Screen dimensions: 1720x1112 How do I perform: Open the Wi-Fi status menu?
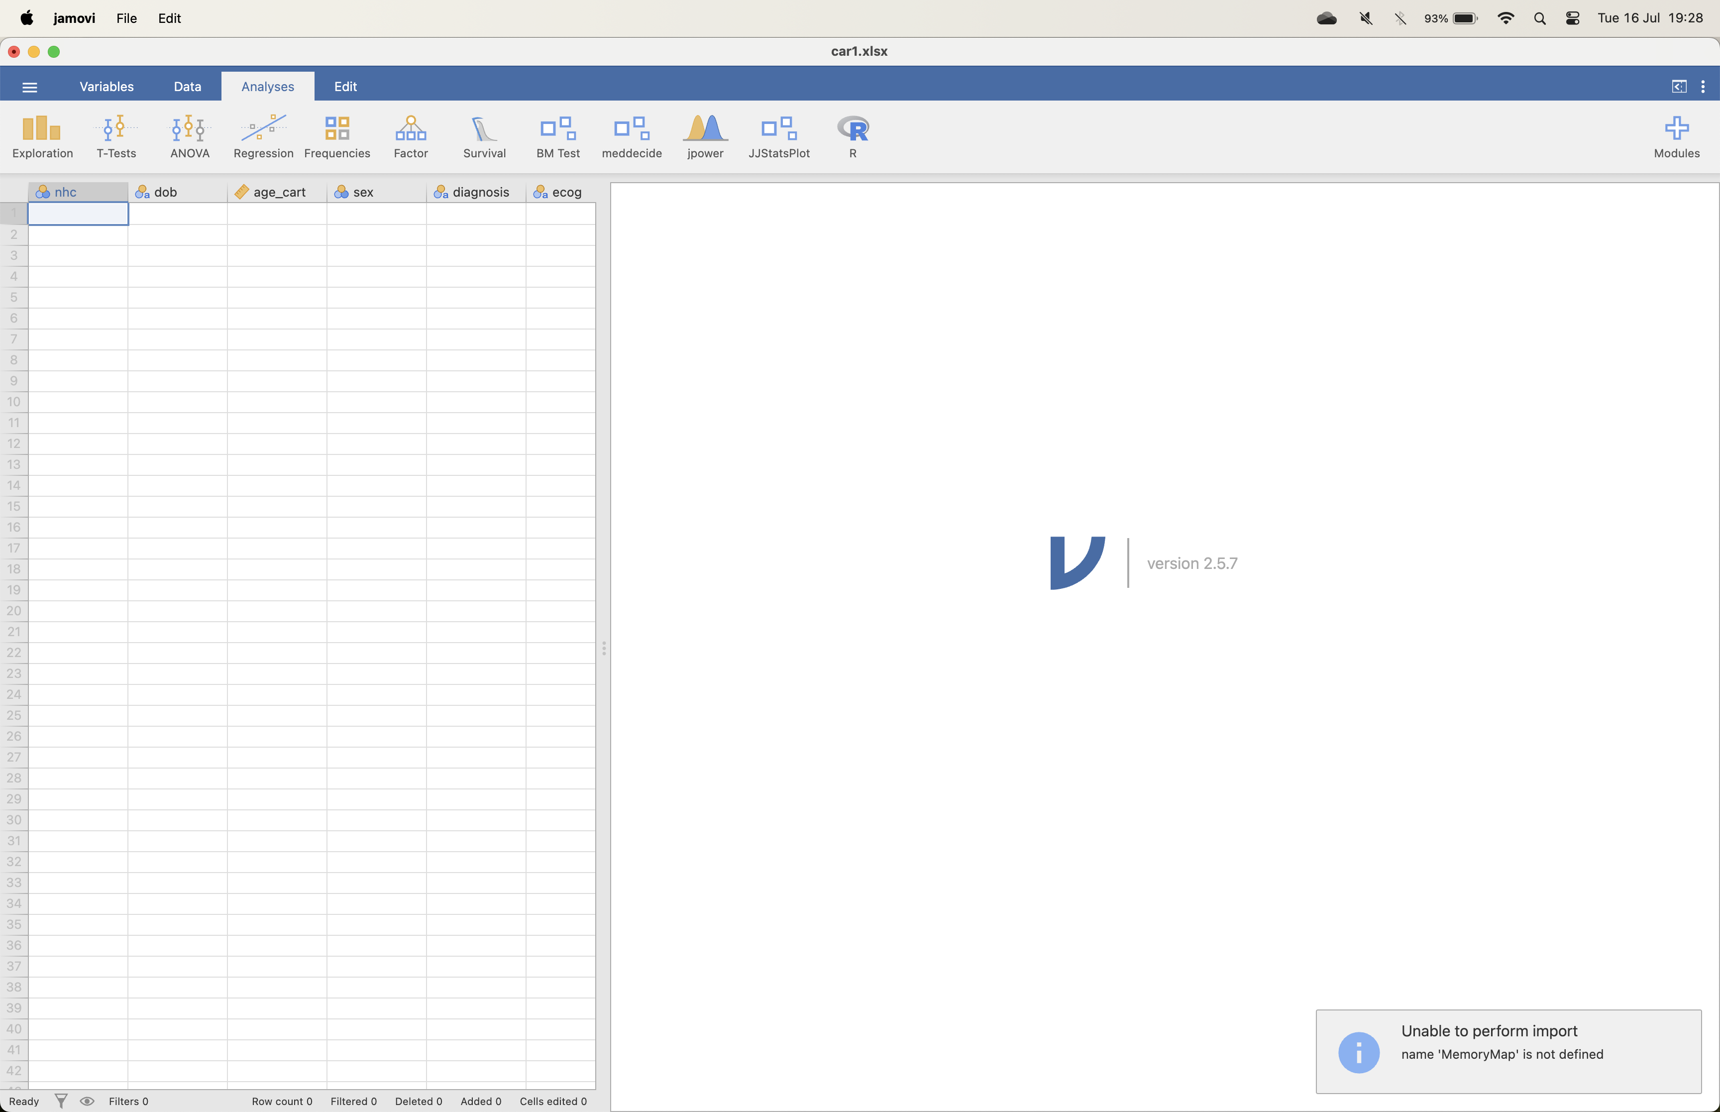tap(1505, 18)
